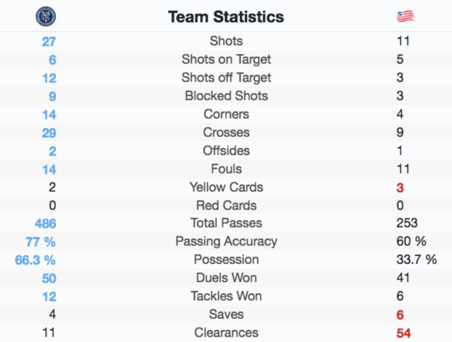This screenshot has height=342, width=452.
Task: Select the red 54 clearances value
Action: pyautogui.click(x=403, y=333)
